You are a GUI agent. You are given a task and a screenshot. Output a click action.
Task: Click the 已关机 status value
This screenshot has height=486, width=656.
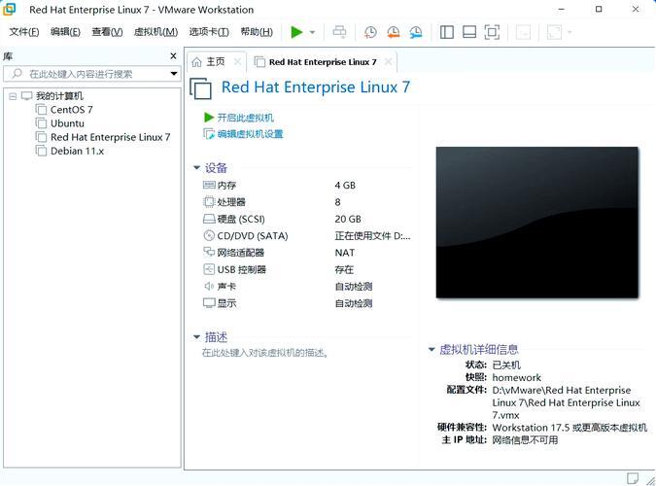[506, 365]
